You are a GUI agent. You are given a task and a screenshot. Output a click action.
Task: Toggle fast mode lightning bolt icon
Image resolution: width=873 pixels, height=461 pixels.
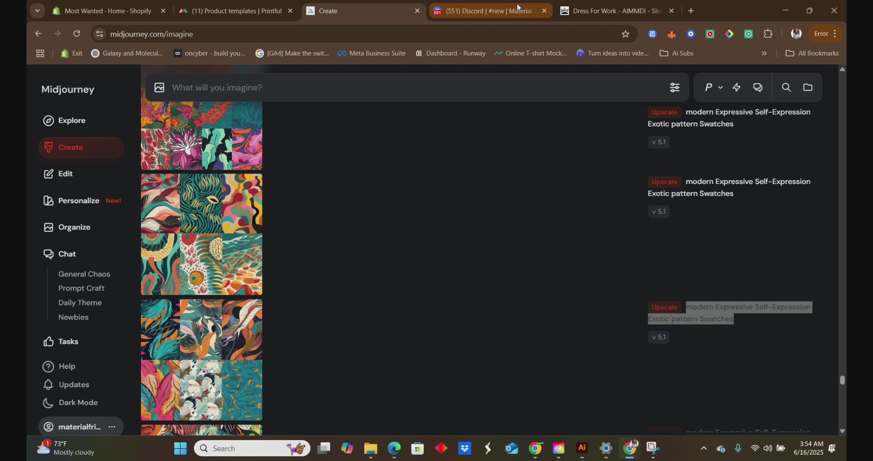click(736, 88)
